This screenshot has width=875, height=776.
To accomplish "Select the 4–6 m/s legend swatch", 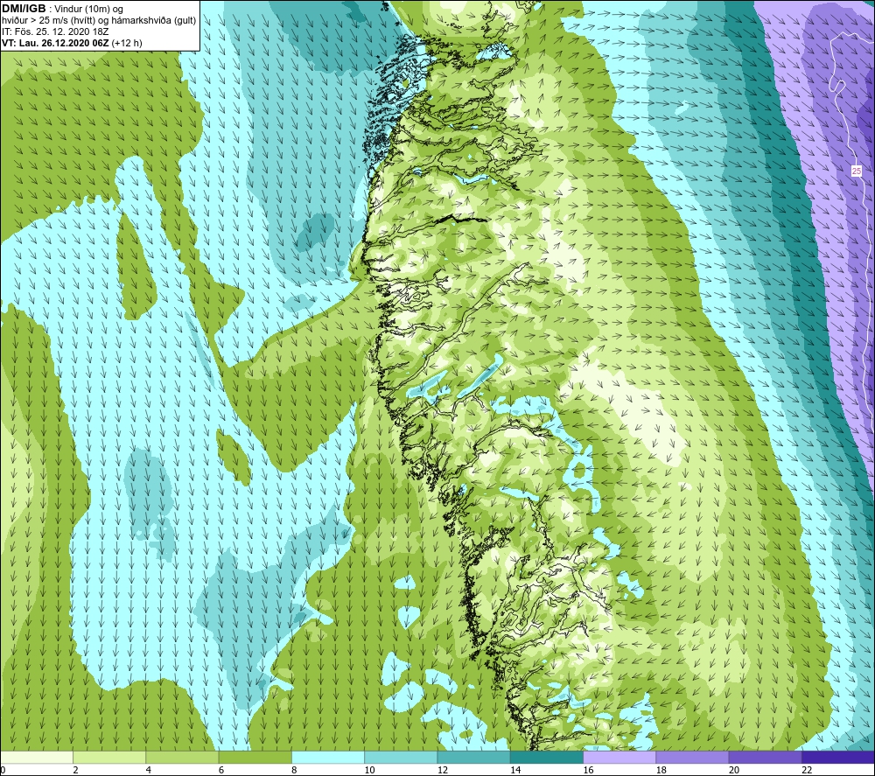I will click(x=183, y=757).
